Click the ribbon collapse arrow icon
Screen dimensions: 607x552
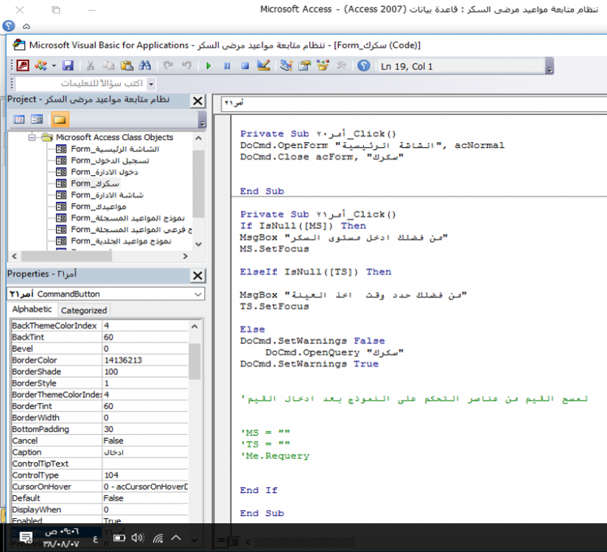tap(27, 26)
